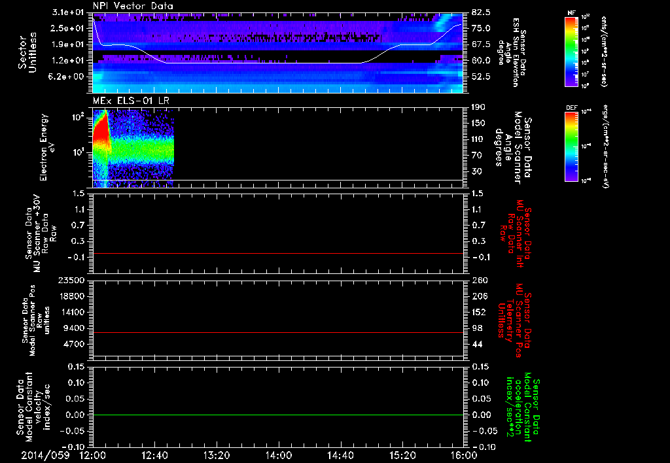Click the 4700 scanner position tick label

pos(73,344)
